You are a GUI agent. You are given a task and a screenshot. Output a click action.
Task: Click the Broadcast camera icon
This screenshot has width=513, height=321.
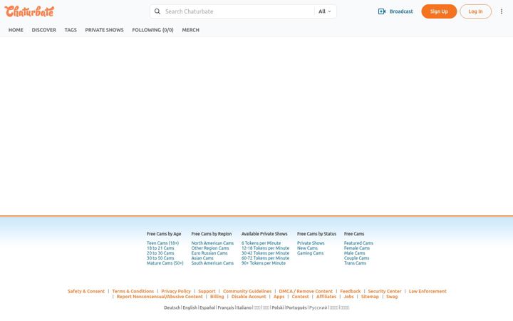[x=382, y=11]
